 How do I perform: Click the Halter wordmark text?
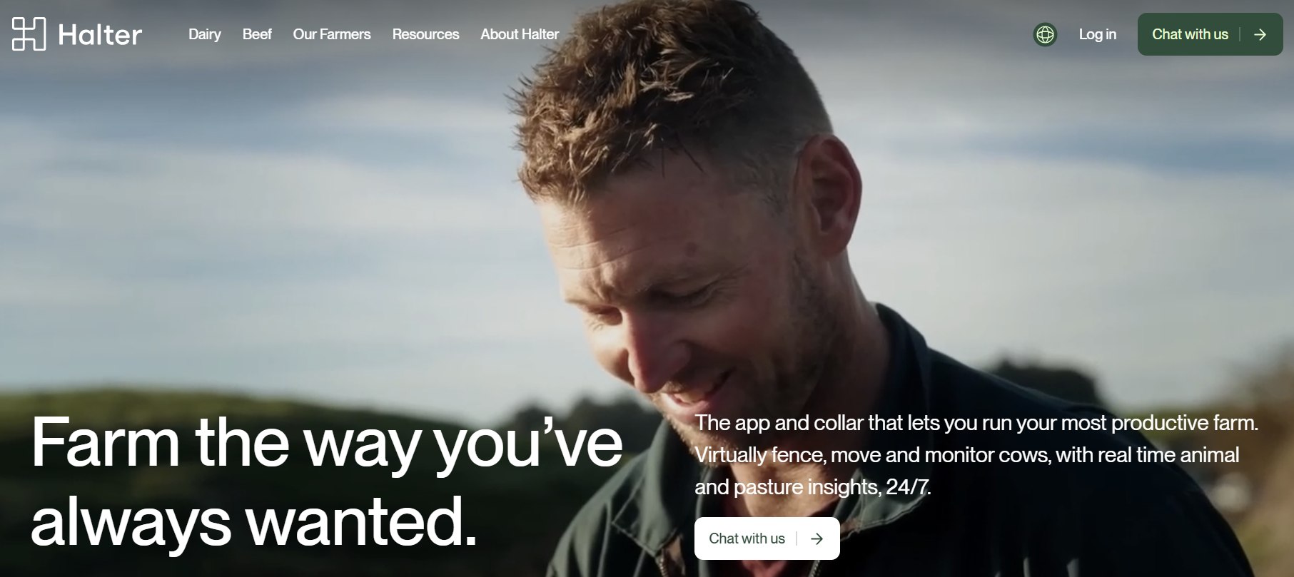[x=100, y=35]
